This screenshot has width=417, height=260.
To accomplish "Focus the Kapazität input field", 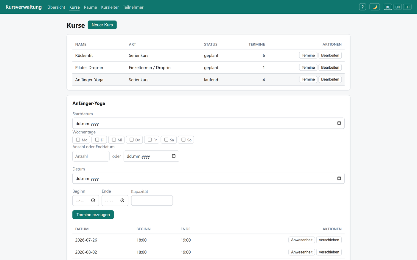I will [152, 201].
